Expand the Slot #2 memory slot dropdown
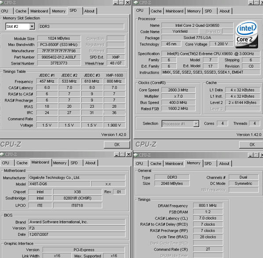The image size is (263, 258). (x=32, y=26)
